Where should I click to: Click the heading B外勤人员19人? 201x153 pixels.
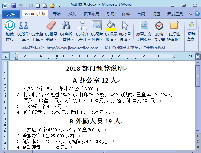pyautogui.click(x=95, y=121)
